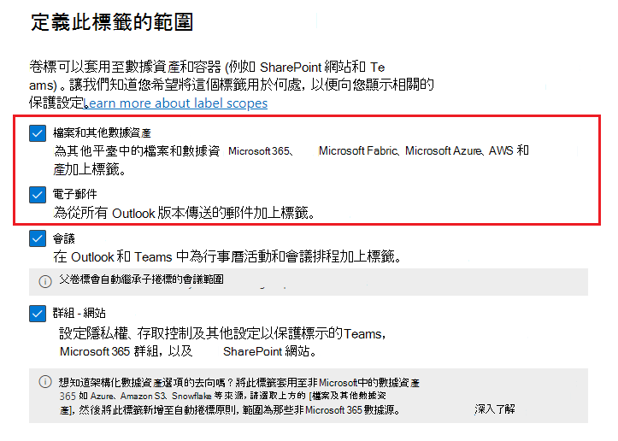618x441 pixels.
Task: Click the label text 檔案和其他數據資產
Action: tap(102, 132)
